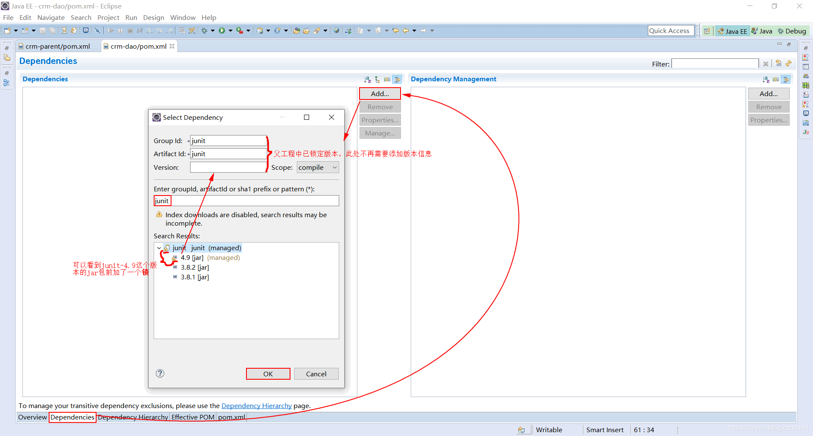The image size is (813, 436).
Task: Open the Debug configurations dropdown arrow
Action: click(213, 30)
